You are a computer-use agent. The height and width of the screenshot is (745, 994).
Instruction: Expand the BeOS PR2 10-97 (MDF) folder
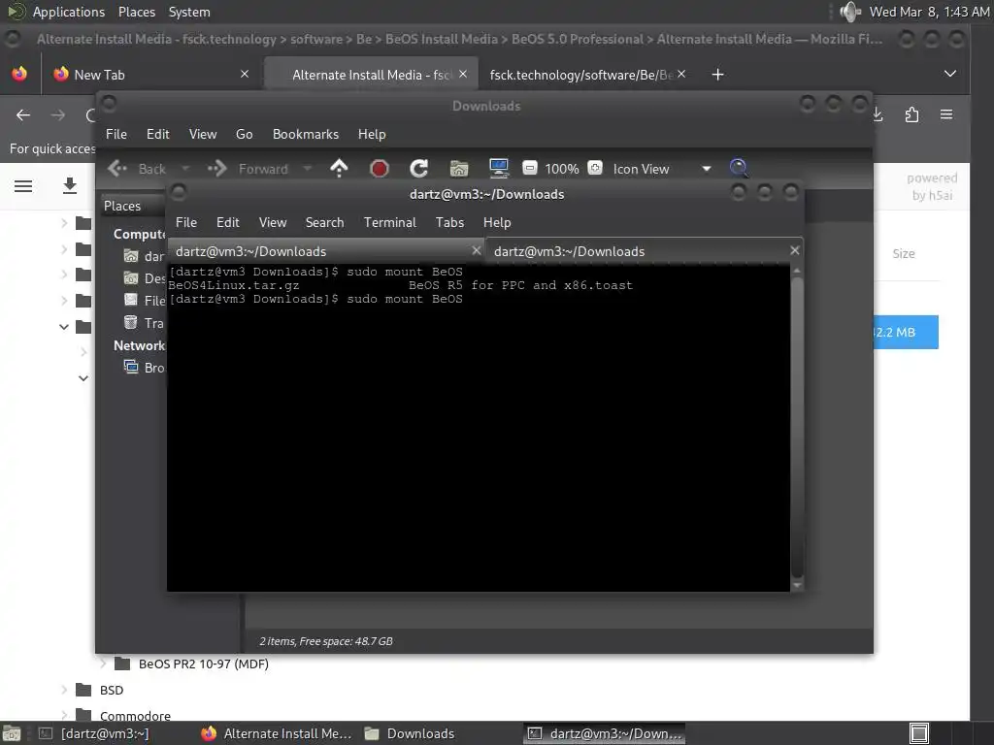102,664
